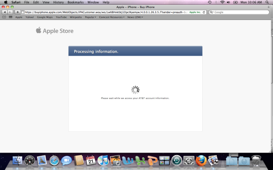Click the Apple Inc. security certificate label
Screen dimensions: 273x170
[195, 12]
